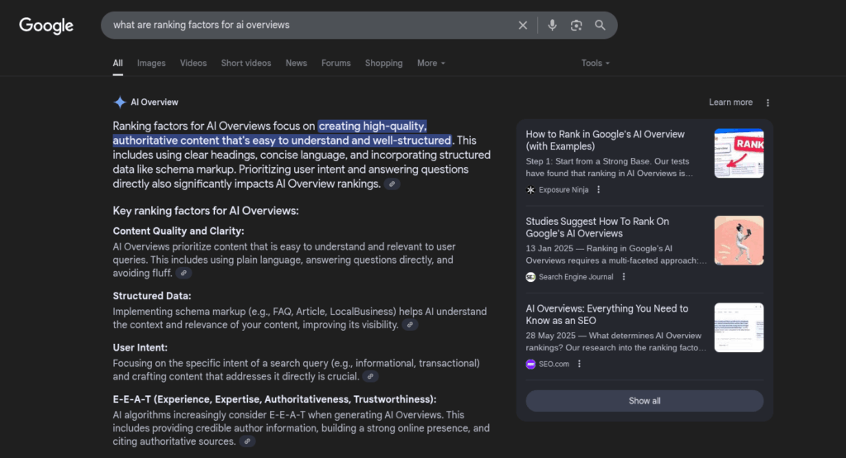Click the Exposure Ninja source name
Screen dimensions: 846x458
(x=563, y=189)
